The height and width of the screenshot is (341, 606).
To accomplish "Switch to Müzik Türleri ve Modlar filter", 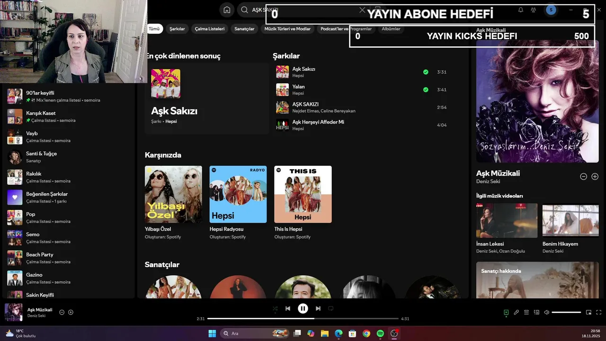I will [x=287, y=29].
